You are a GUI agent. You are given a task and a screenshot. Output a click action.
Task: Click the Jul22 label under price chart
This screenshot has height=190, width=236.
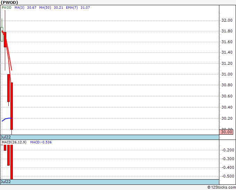coord(6,137)
